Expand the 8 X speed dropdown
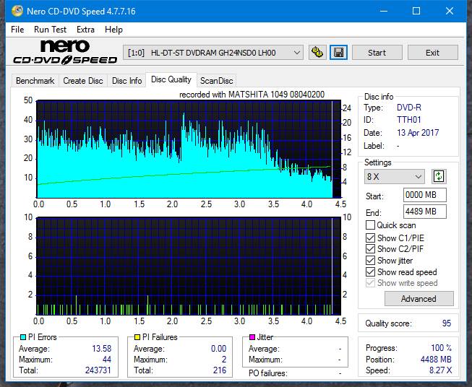 coord(395,177)
